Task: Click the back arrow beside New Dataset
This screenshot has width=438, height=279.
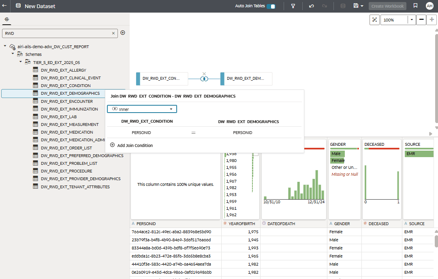Action: point(4,6)
